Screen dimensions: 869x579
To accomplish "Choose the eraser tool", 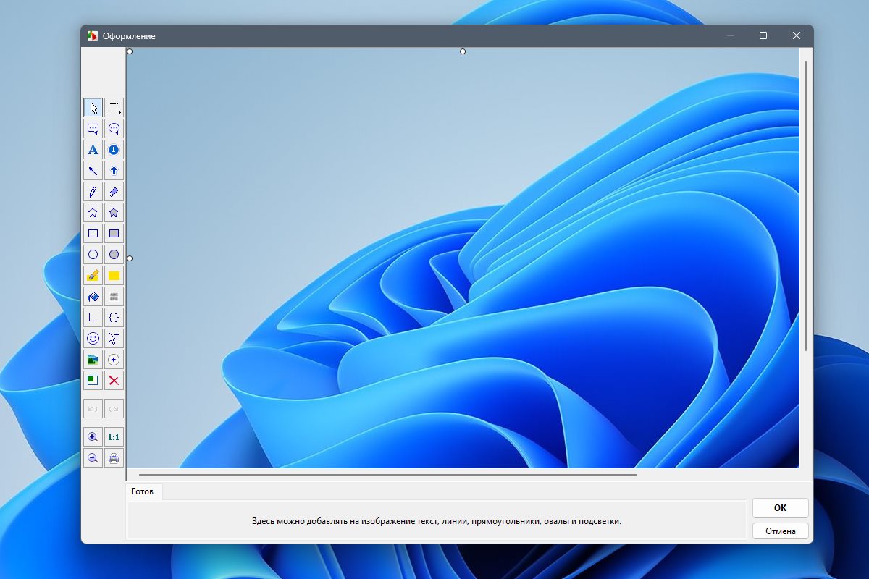I will [x=114, y=192].
